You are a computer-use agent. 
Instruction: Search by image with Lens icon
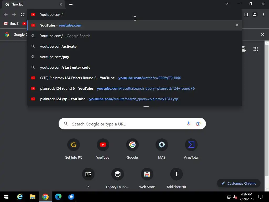coord(198,124)
